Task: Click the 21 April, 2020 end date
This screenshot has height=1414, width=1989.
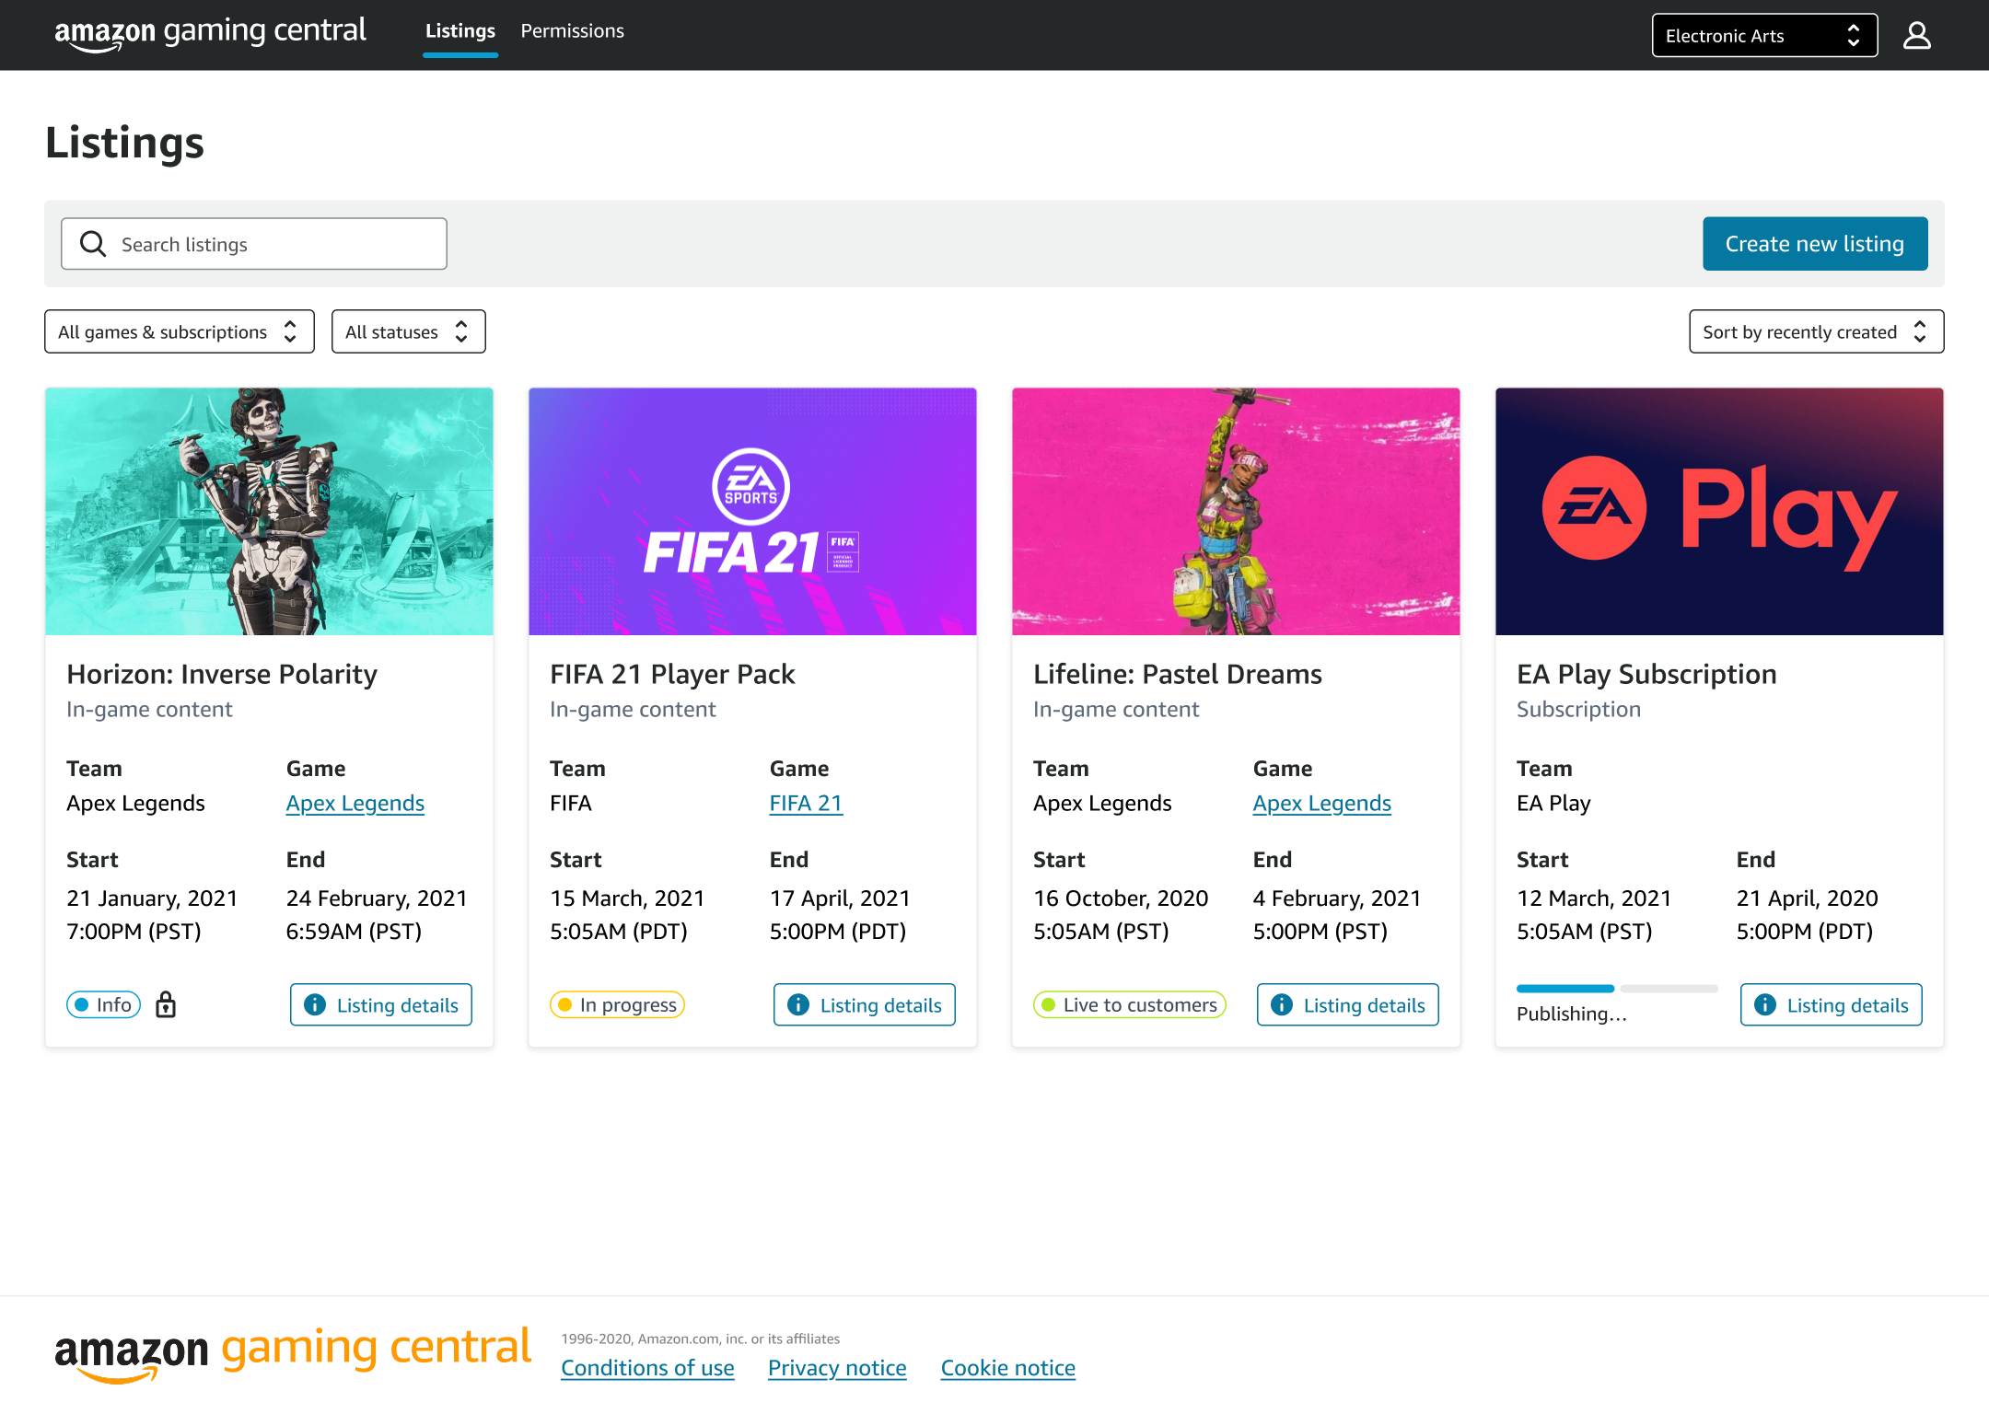Action: [1808, 898]
